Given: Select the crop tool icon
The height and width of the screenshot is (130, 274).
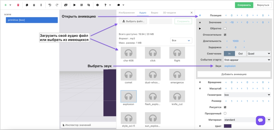Looking at the screenshot, I should tap(89, 5).
